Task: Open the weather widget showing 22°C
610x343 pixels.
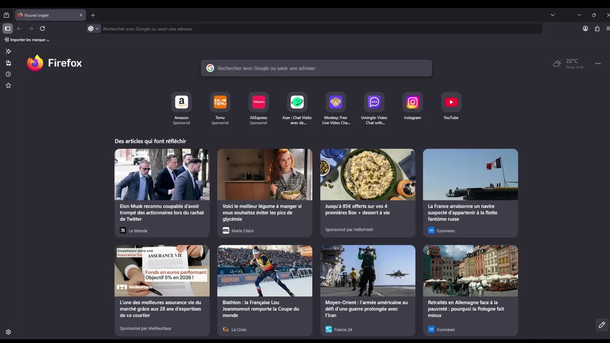Action: click(568, 63)
